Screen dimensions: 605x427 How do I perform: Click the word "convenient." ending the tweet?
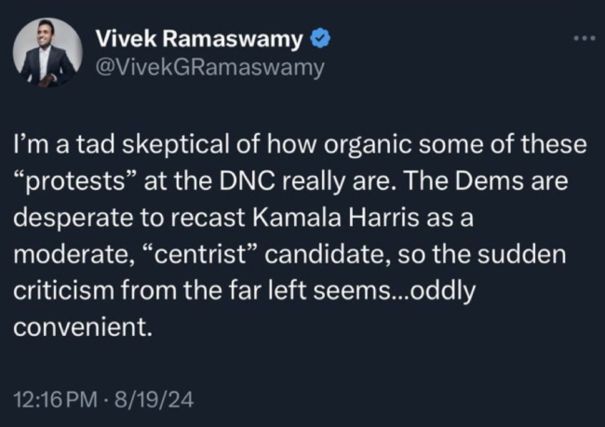point(82,327)
